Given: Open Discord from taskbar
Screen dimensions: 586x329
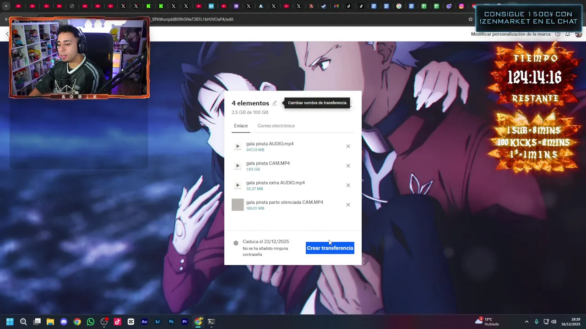Looking at the screenshot, I should pyautogui.click(x=64, y=322).
